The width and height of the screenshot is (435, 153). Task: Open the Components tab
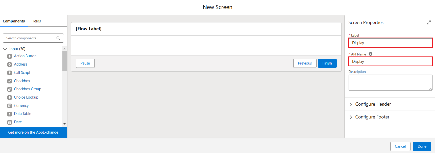[14, 21]
